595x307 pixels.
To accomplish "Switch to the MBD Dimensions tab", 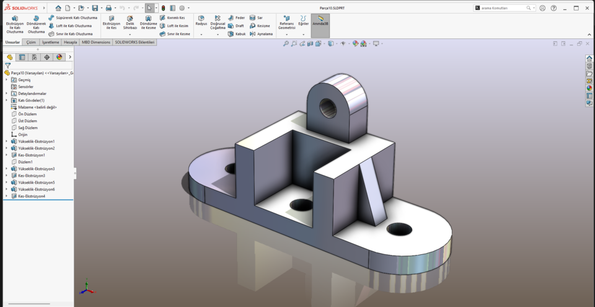I will click(96, 42).
